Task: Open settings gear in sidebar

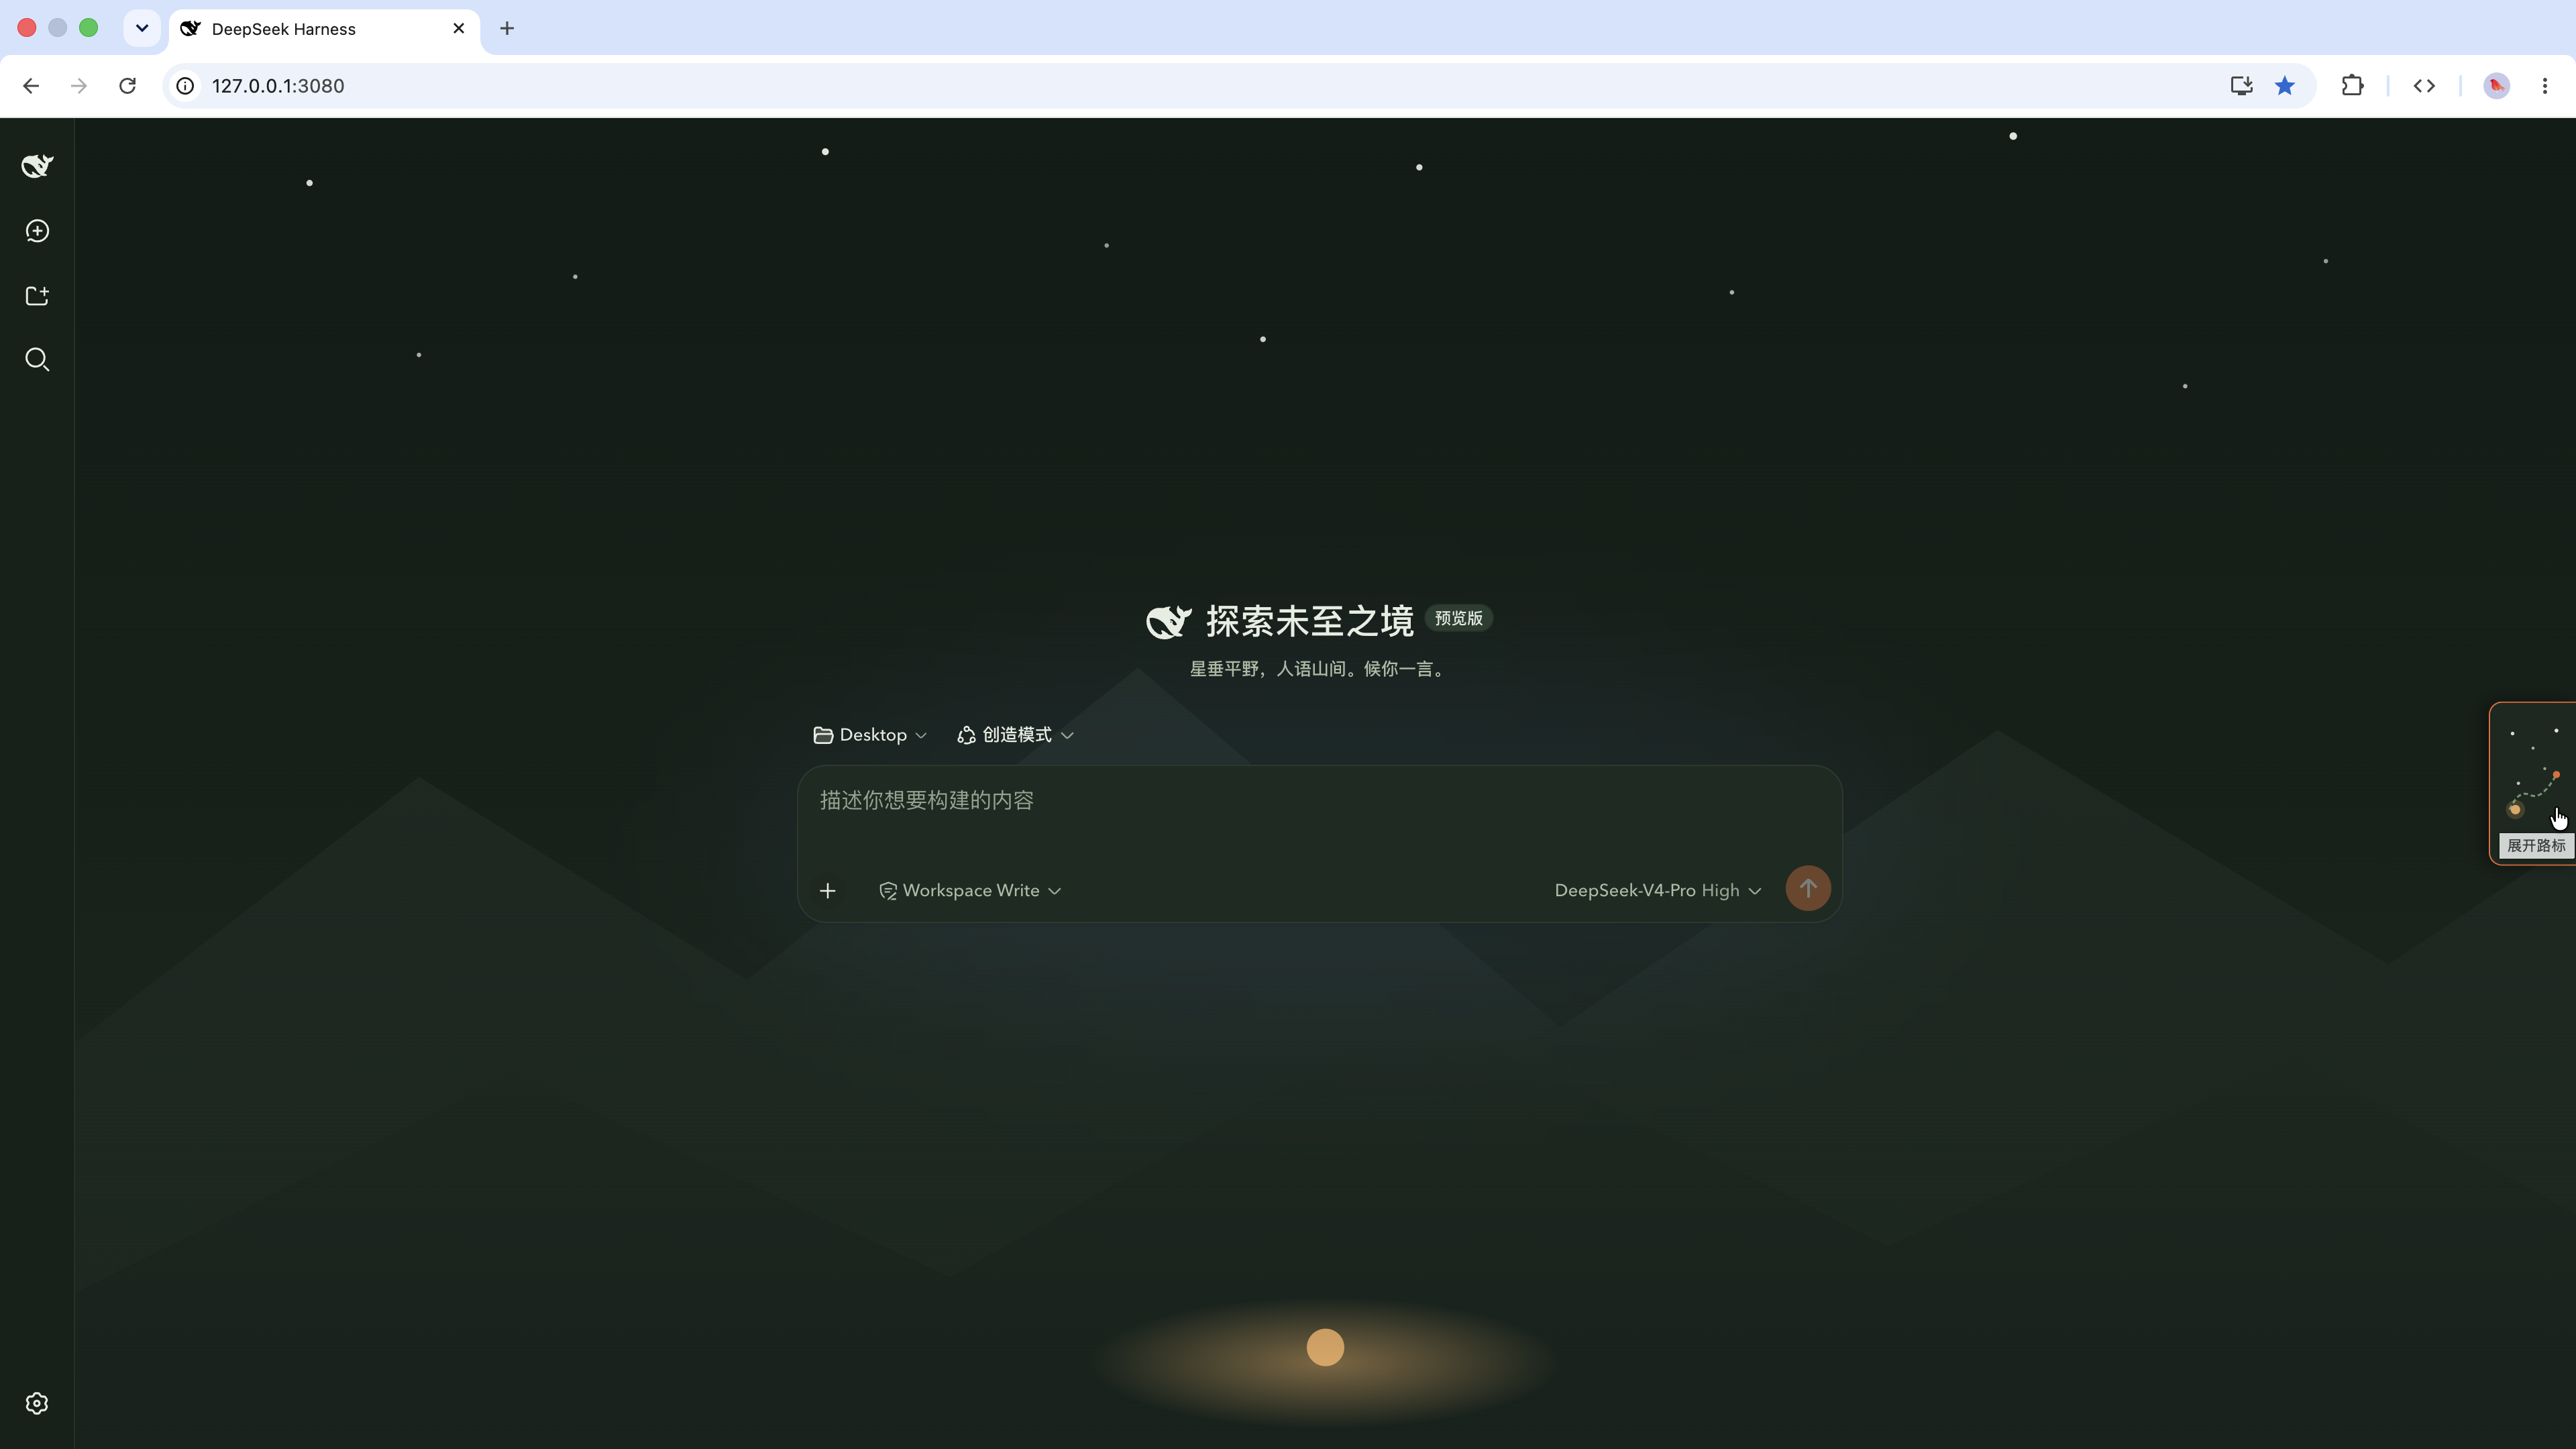Action: [37, 1403]
